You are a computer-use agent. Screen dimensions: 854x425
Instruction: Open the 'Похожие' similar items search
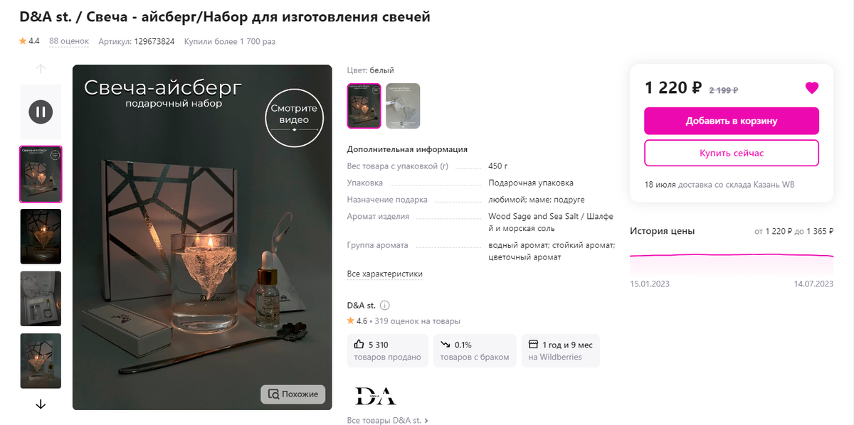(x=293, y=394)
